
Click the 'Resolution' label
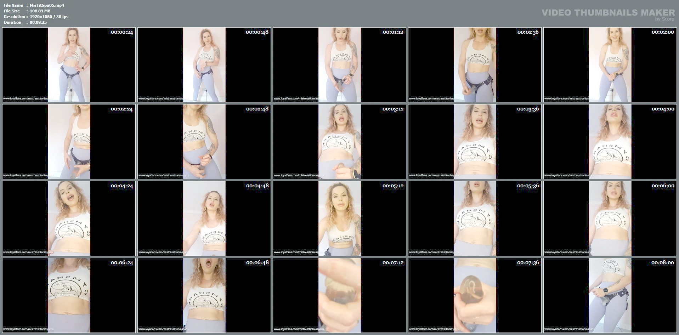[x=15, y=17]
